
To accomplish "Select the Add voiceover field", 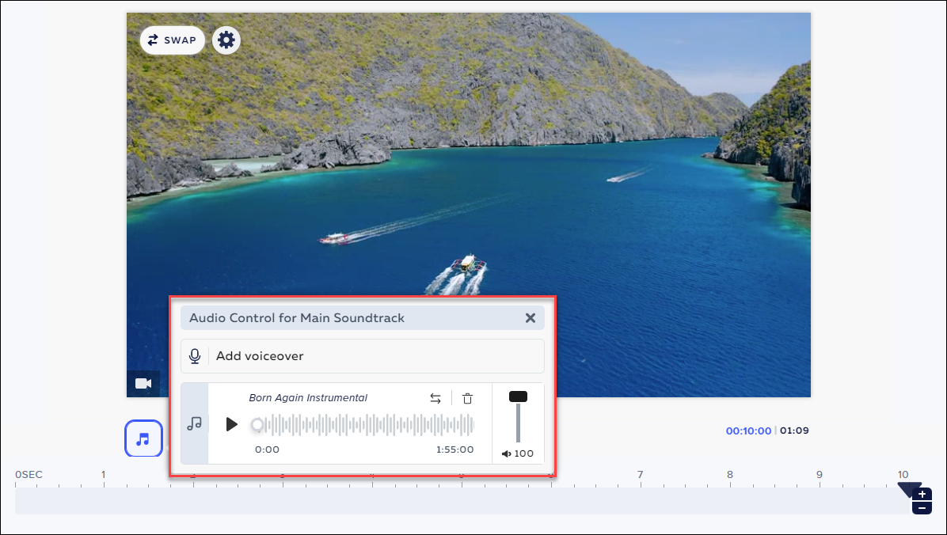I will 372,356.
